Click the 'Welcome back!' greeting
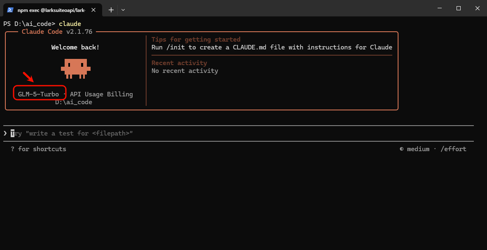Screen dimensions: 487x250 point(75,47)
